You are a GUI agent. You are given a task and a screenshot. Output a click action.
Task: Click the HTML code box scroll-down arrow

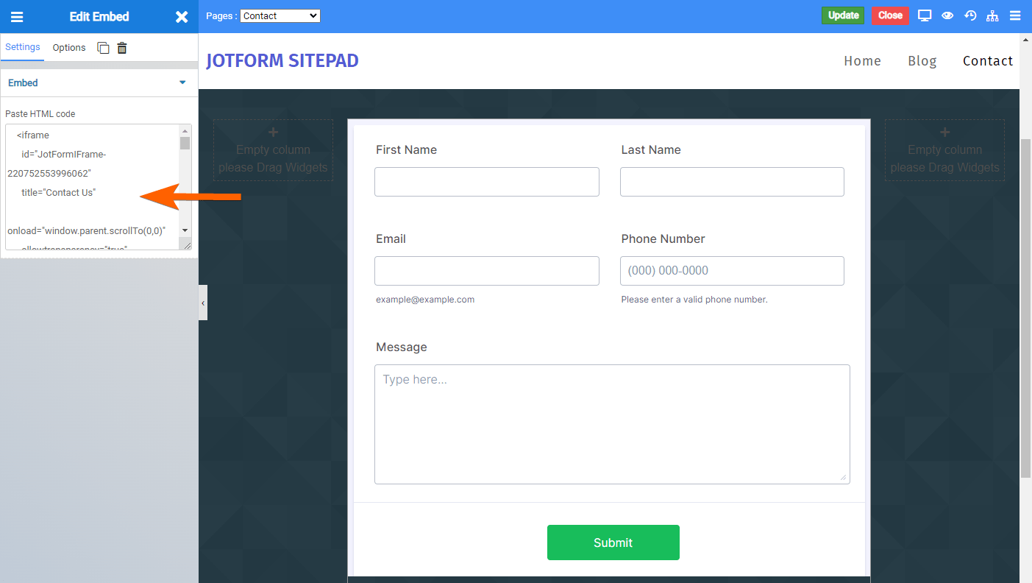point(185,230)
